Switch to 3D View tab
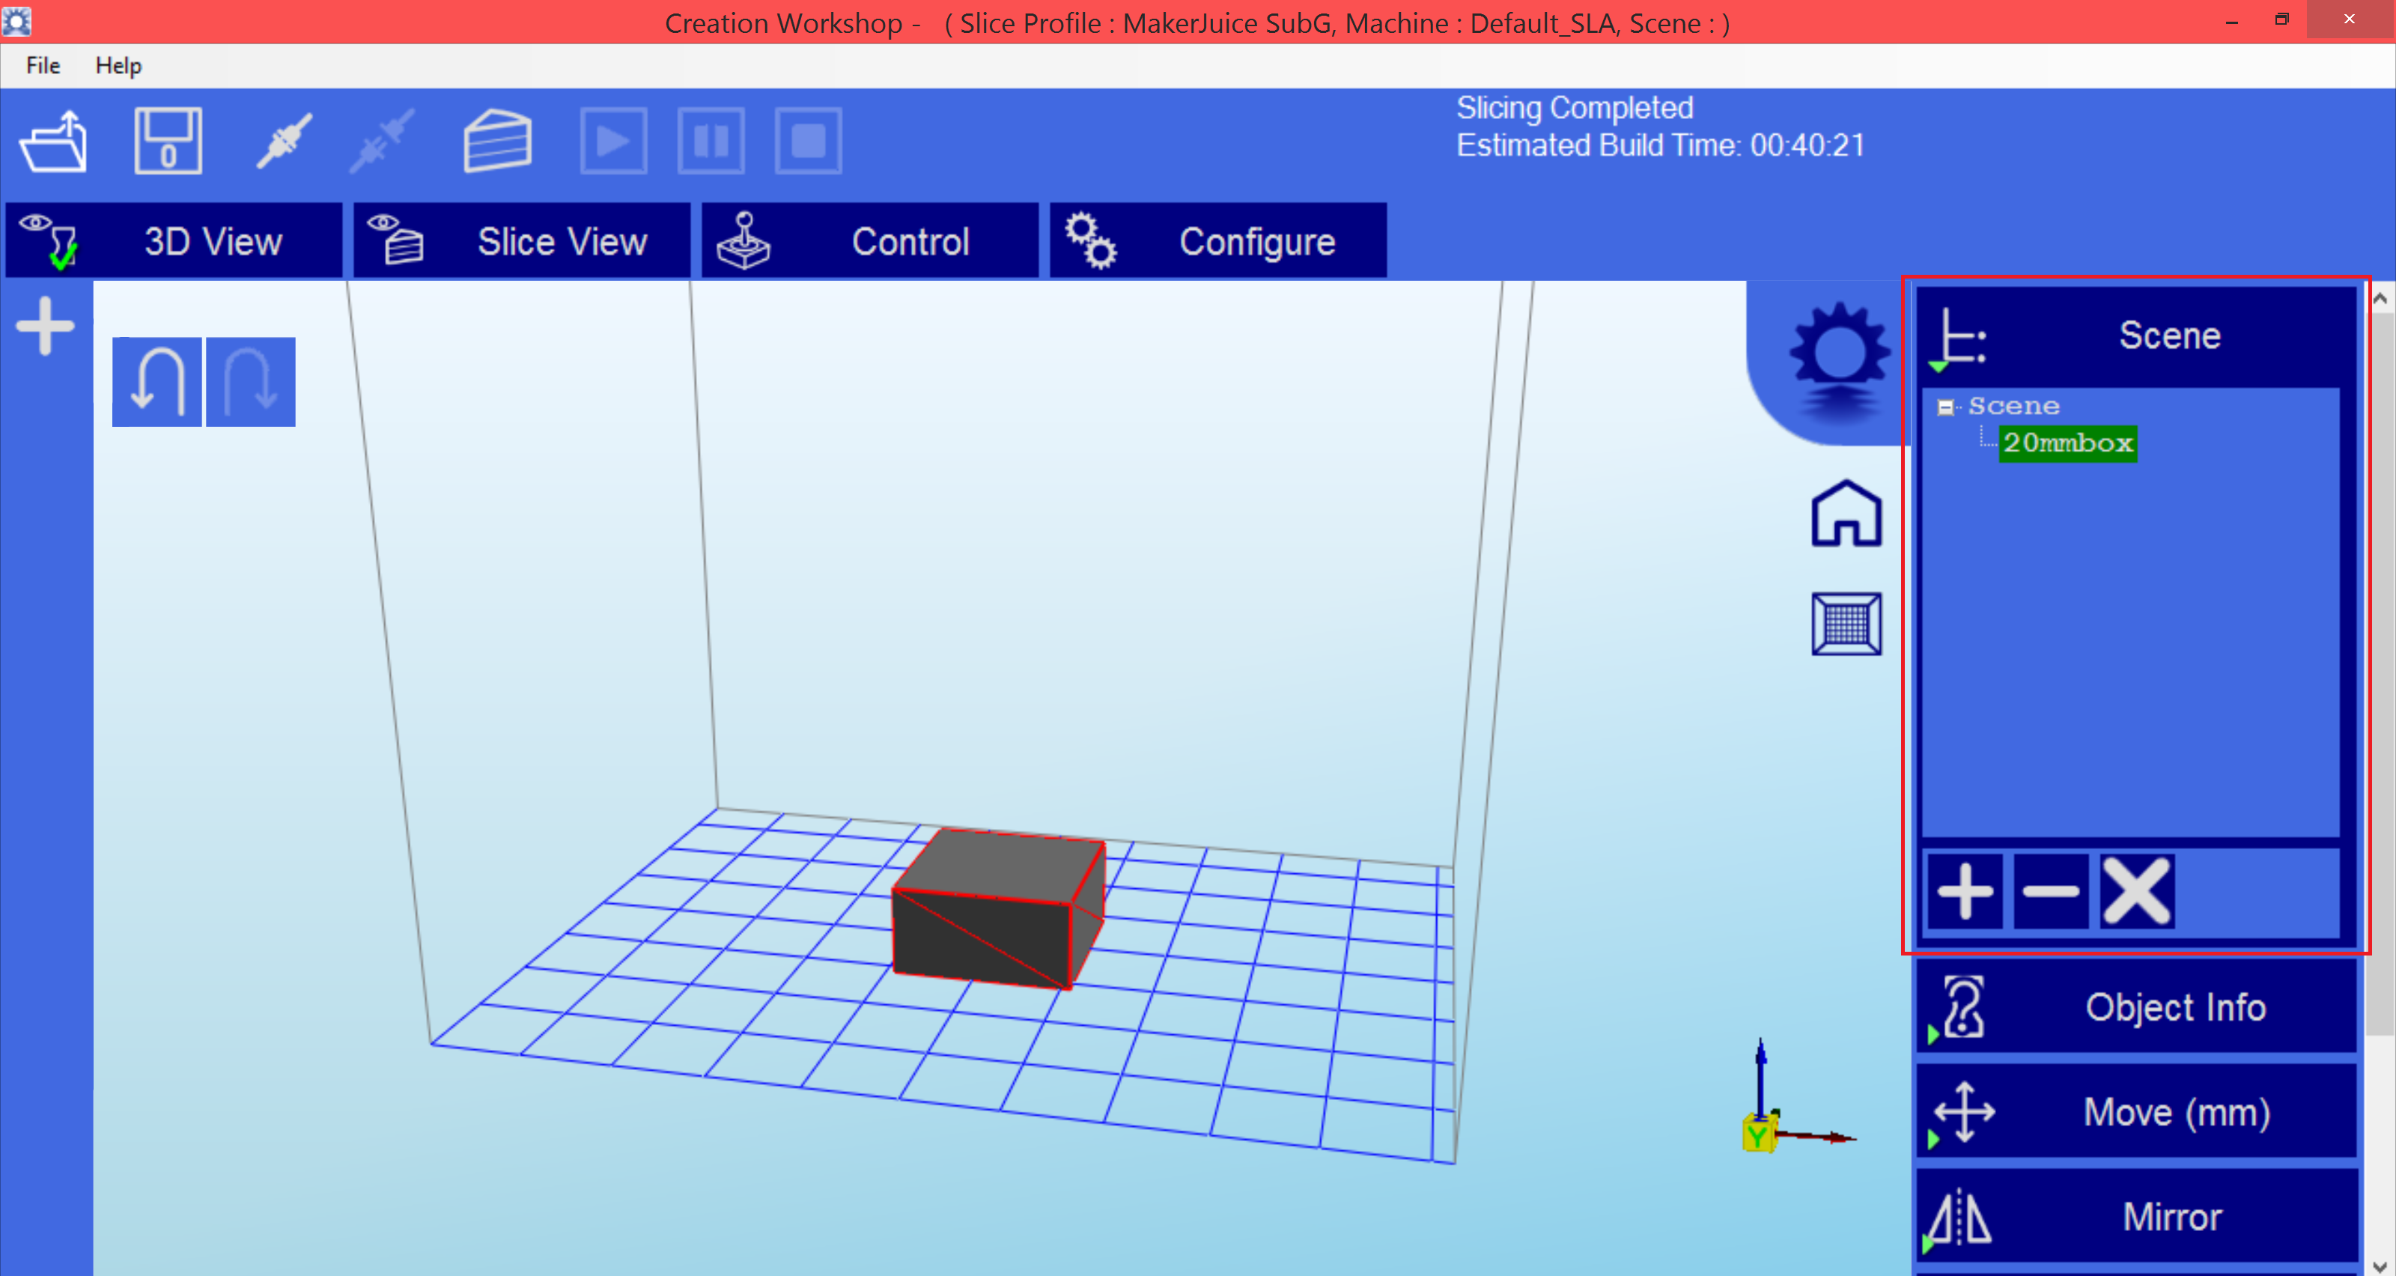The image size is (2396, 1276). (x=174, y=241)
